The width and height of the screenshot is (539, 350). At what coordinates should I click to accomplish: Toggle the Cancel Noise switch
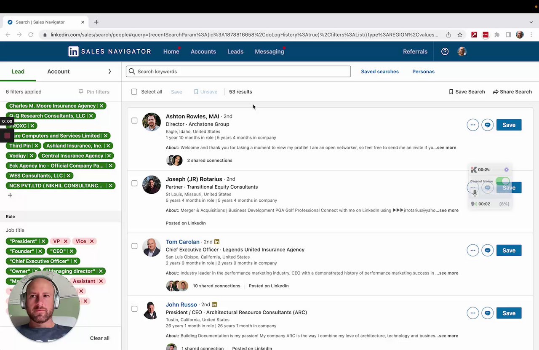pyautogui.click(x=502, y=182)
